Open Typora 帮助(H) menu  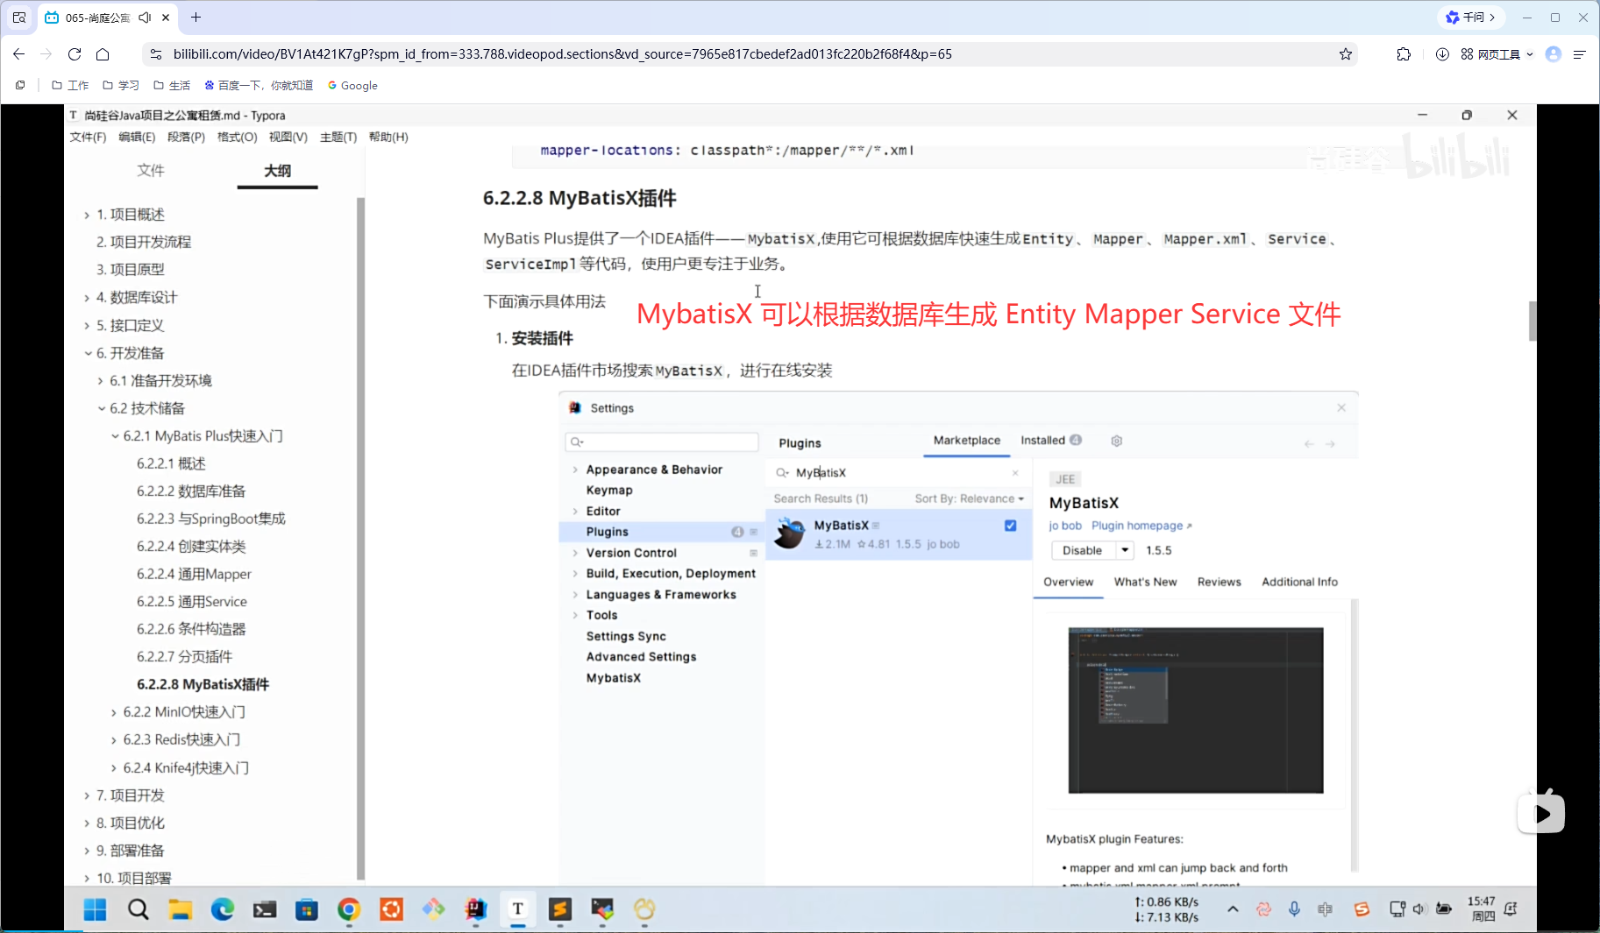(x=388, y=138)
